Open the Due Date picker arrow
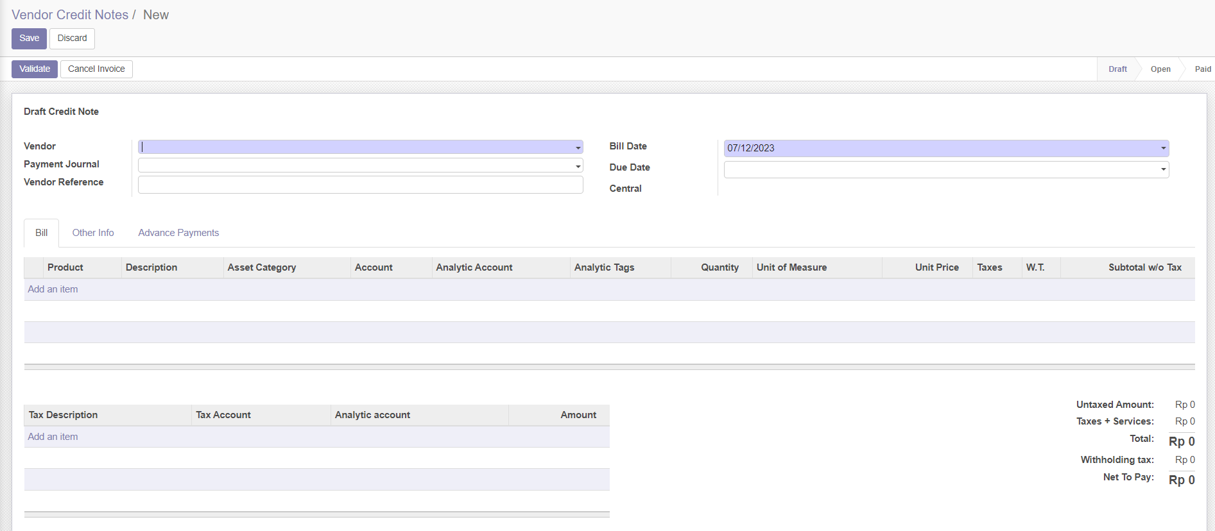The image size is (1215, 531). tap(1163, 170)
